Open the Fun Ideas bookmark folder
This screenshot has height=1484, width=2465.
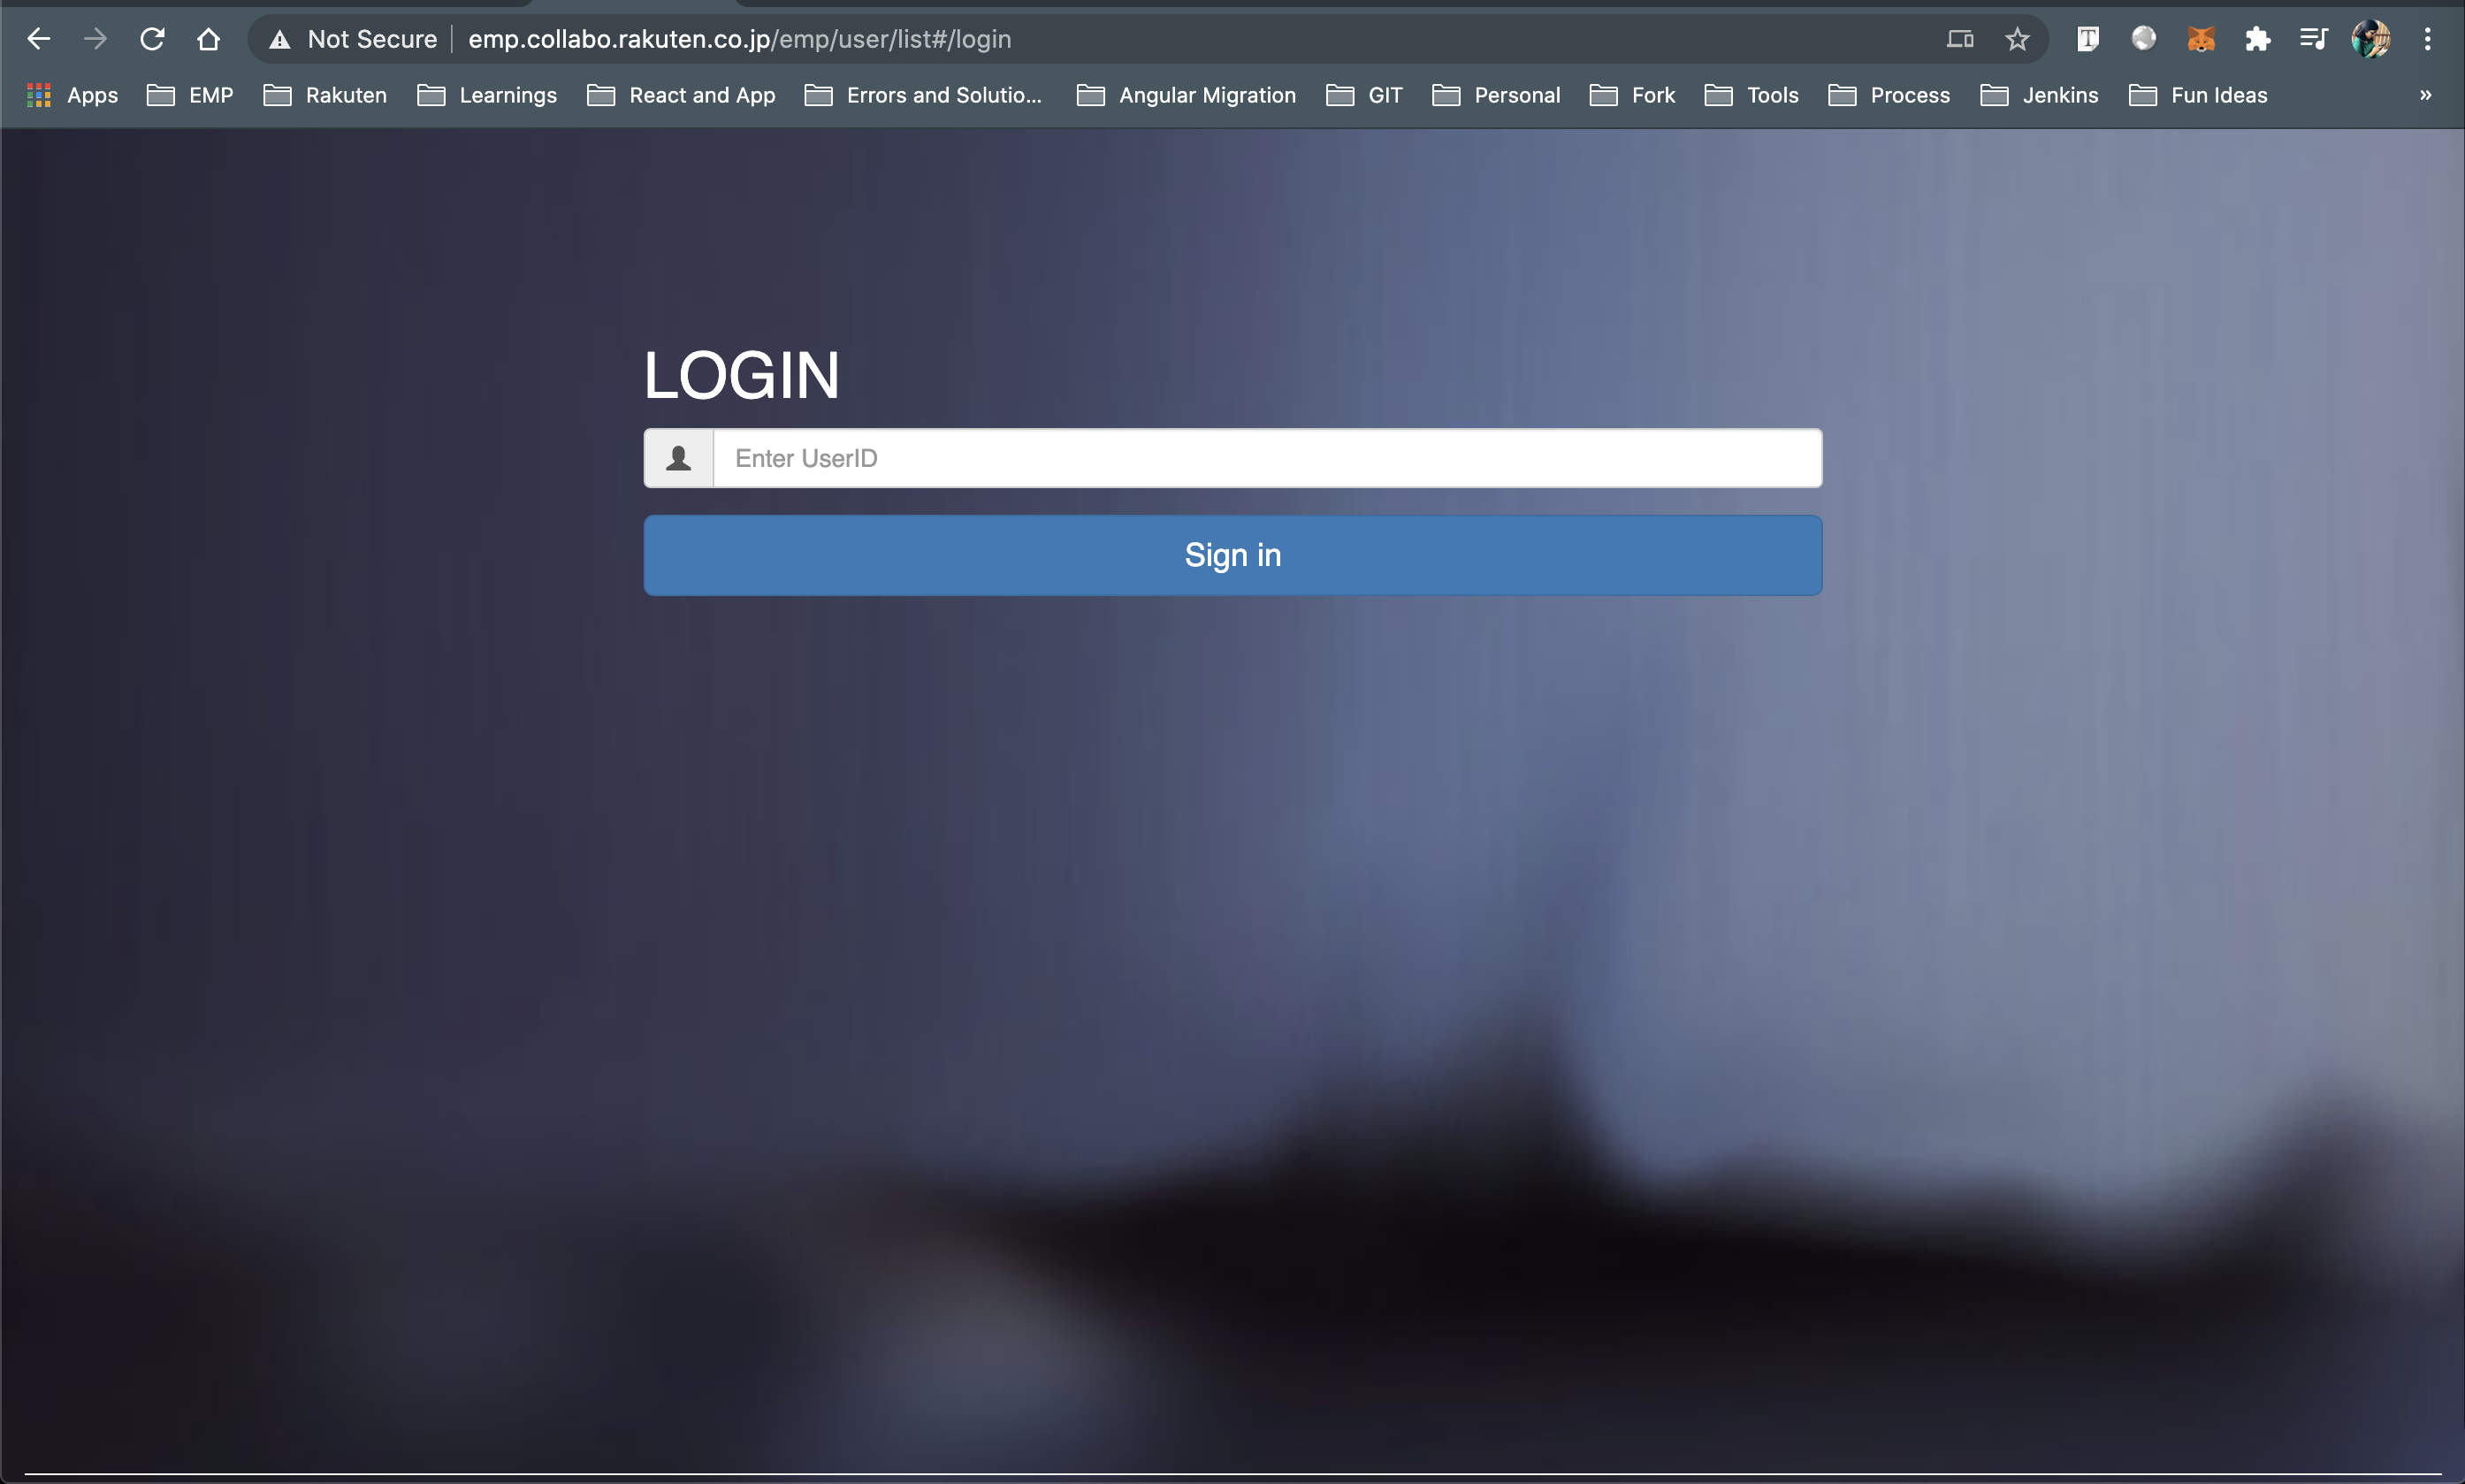click(2198, 95)
